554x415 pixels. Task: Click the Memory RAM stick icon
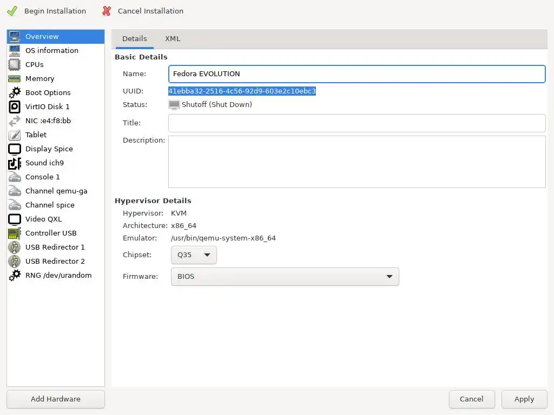pyautogui.click(x=15, y=79)
